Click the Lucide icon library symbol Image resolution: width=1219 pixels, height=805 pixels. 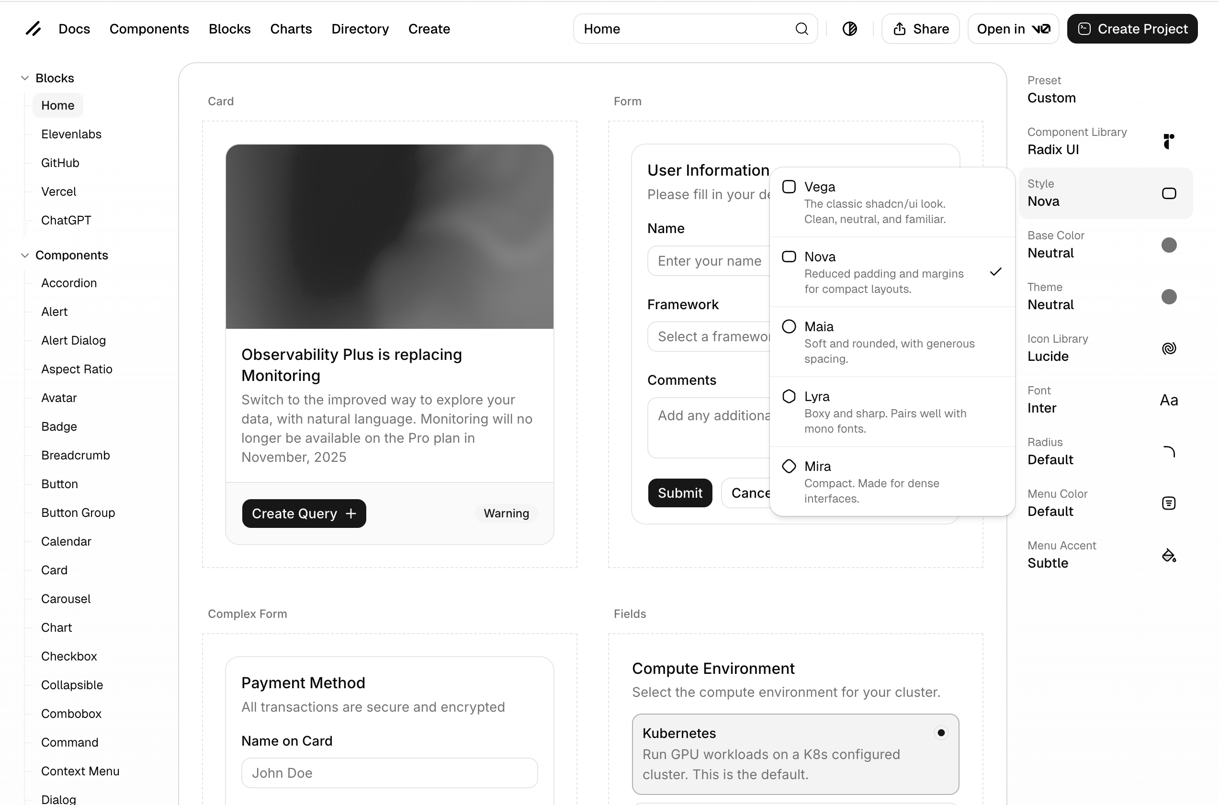pyautogui.click(x=1169, y=348)
